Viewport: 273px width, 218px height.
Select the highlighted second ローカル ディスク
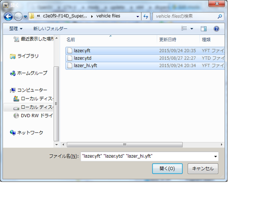click(x=33, y=107)
